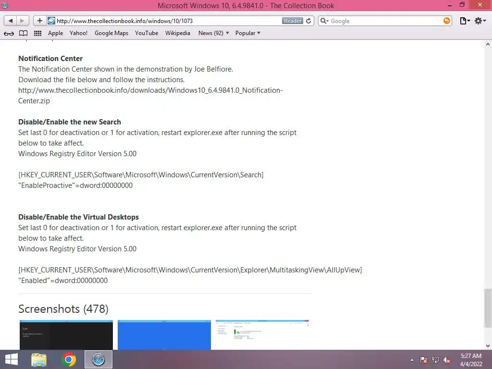
Task: Click the Google search field
Action: [x=386, y=21]
